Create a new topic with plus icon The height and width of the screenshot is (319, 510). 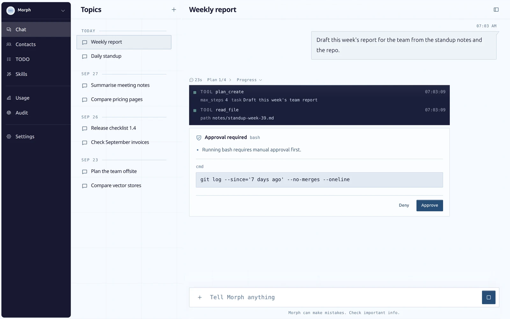174,10
